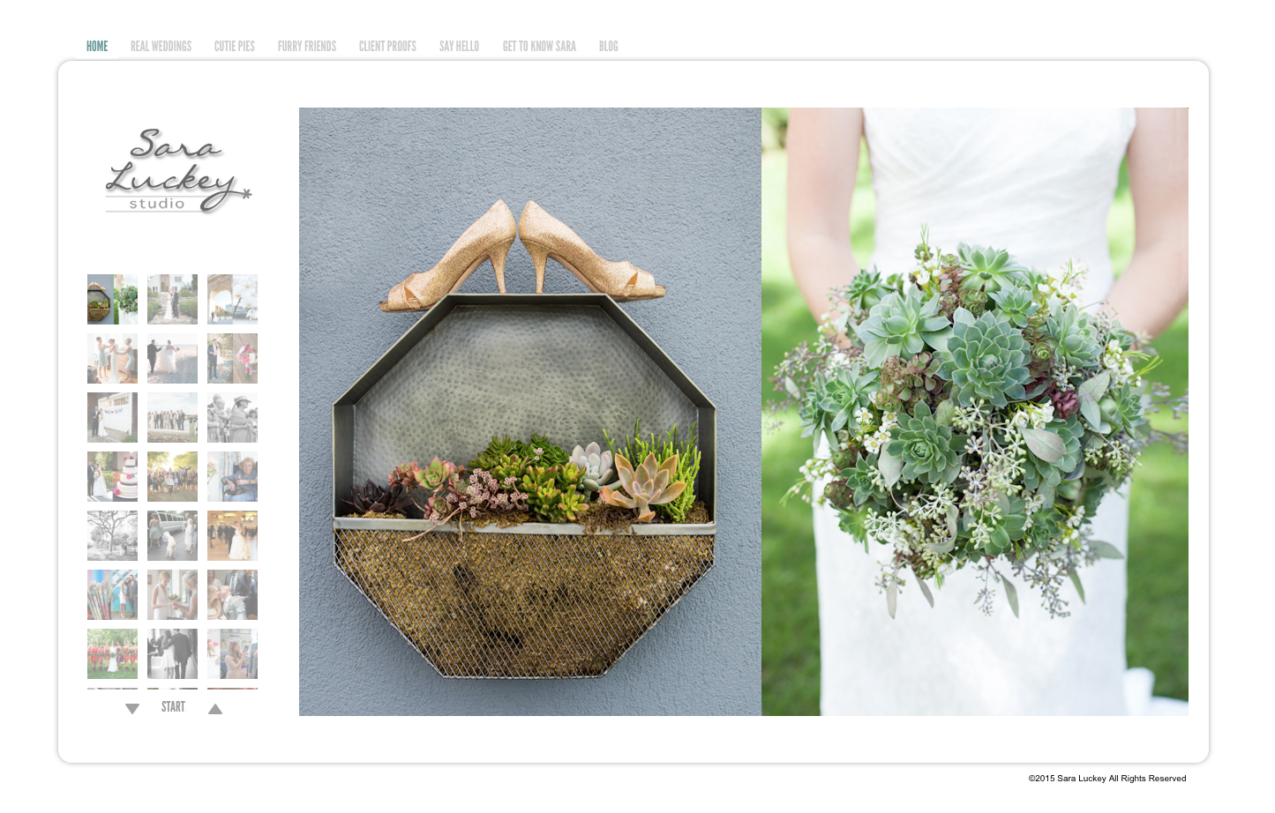Go to Real Weddings gallery
The height and width of the screenshot is (813, 1275).
161,47
